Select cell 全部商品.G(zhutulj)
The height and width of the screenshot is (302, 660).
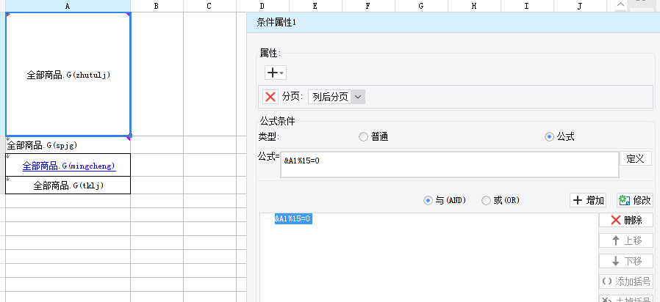tap(68, 74)
